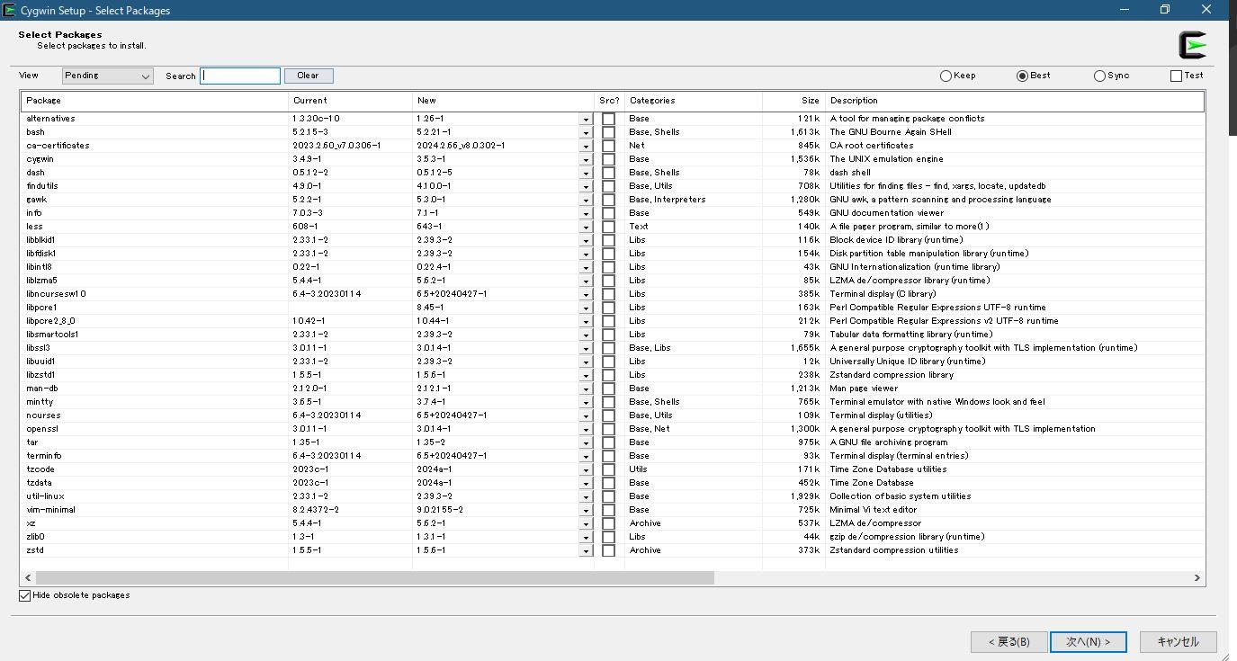Click the libfdisk1 package name
Viewport: 1237px width, 661px height.
(x=41, y=254)
